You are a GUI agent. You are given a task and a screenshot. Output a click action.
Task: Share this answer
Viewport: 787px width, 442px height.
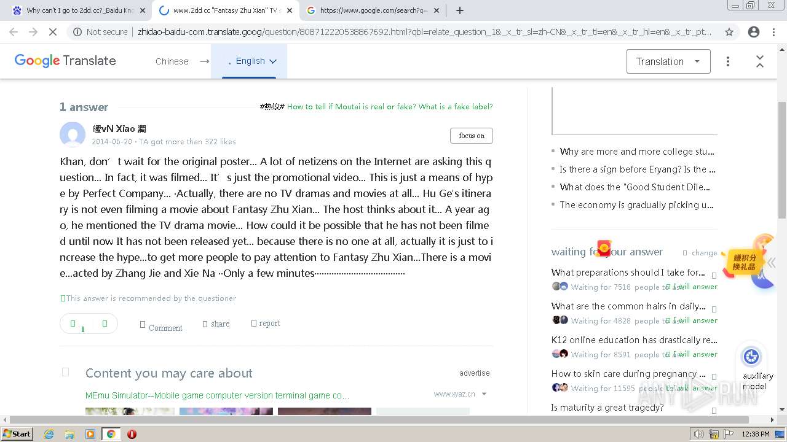[x=216, y=324]
